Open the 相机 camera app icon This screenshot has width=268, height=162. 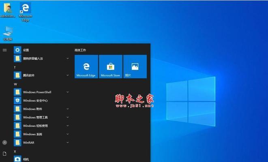(x=17, y=159)
